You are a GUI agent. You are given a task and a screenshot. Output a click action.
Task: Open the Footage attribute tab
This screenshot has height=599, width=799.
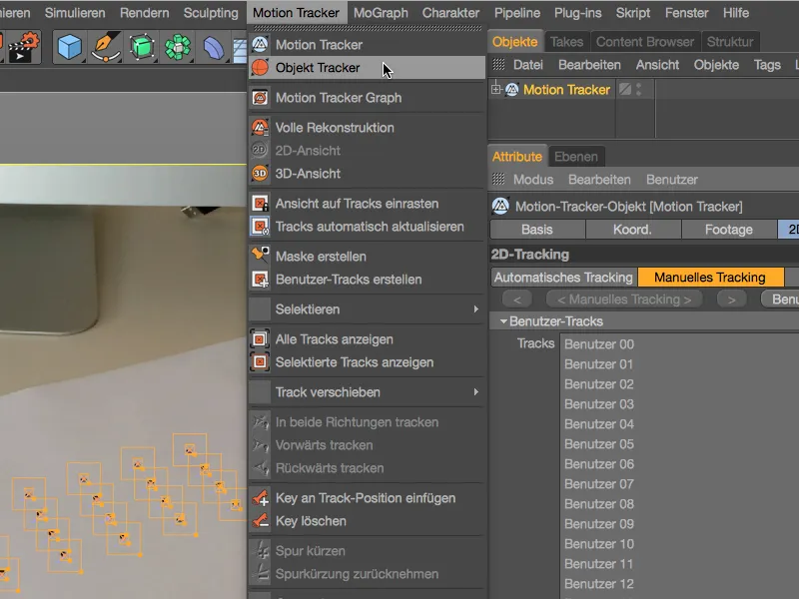(729, 230)
